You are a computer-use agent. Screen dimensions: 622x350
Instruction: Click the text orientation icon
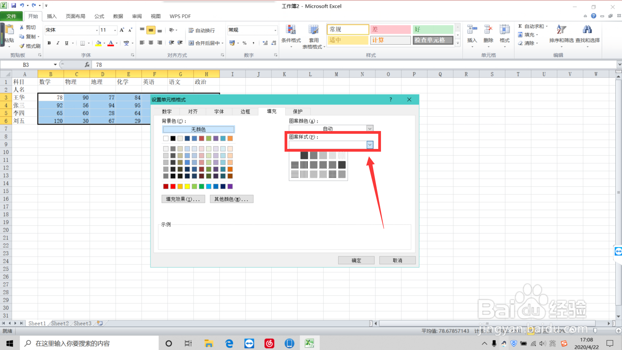tap(171, 30)
